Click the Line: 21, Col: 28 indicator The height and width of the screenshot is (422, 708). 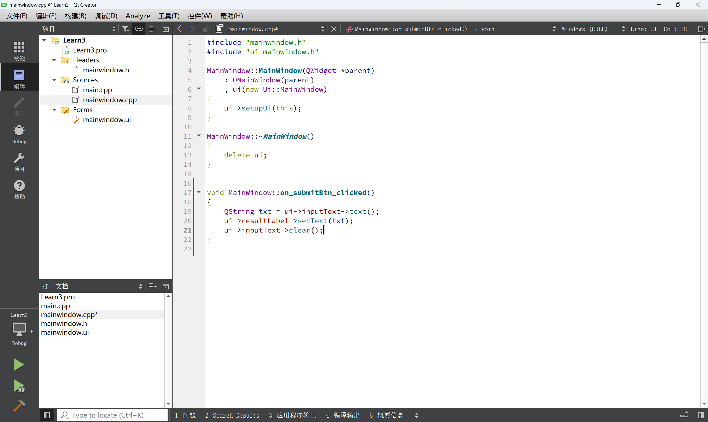point(658,29)
